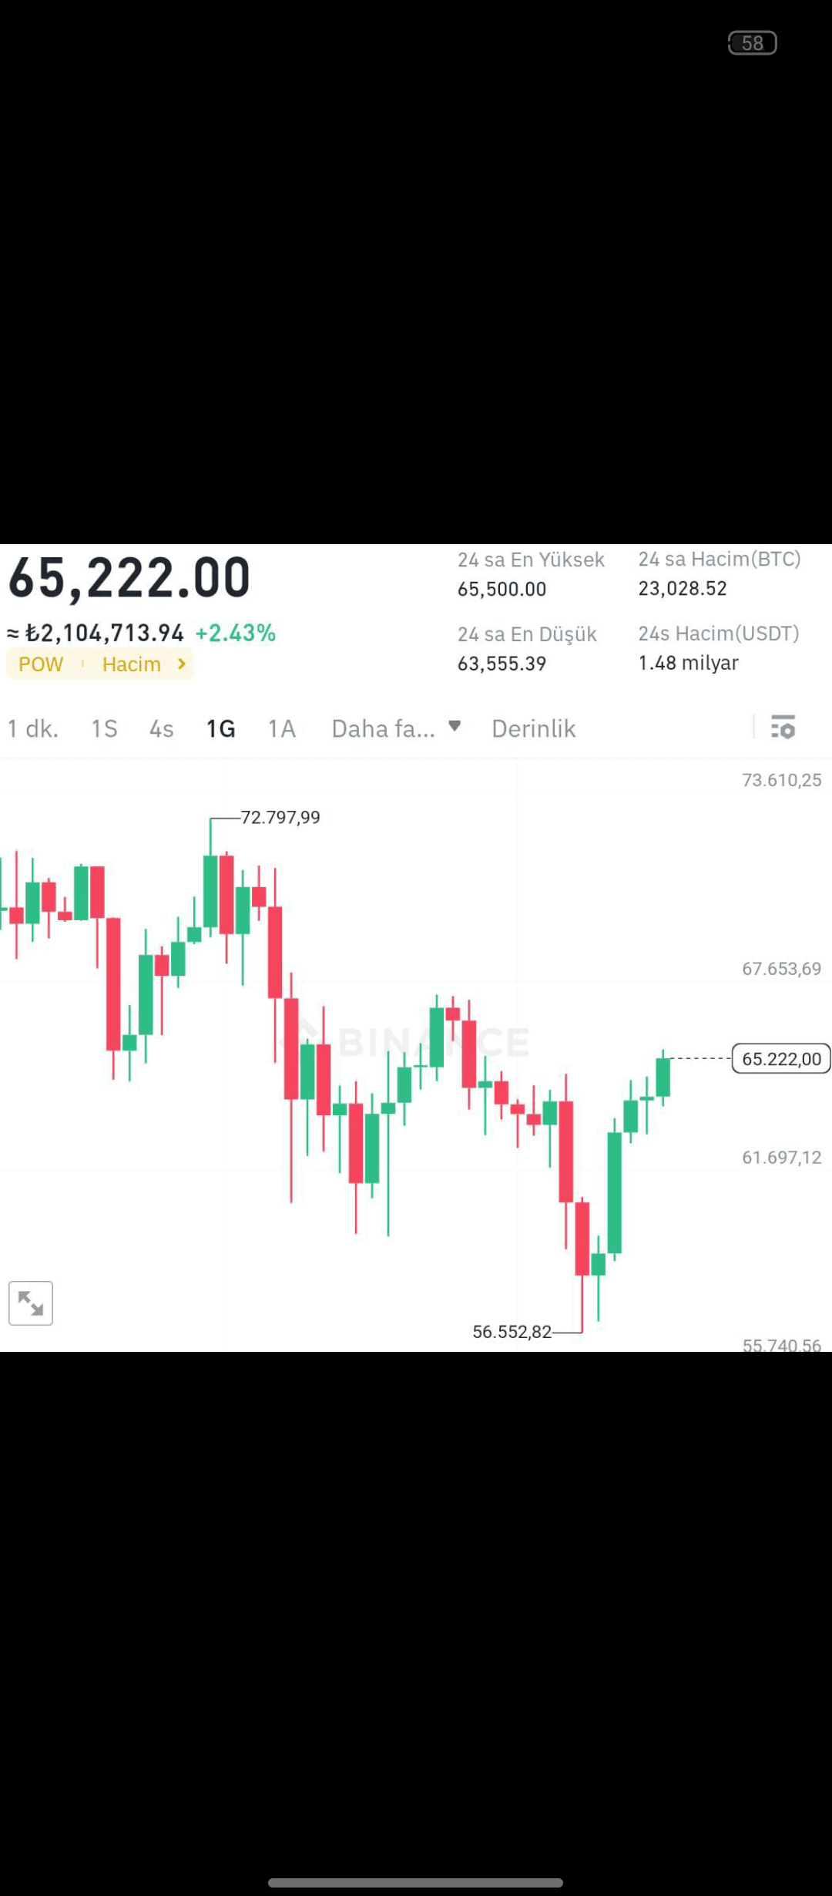Expand the Daha fa... arrow for more intervals
Image resolution: width=832 pixels, height=1896 pixels.
click(x=455, y=728)
